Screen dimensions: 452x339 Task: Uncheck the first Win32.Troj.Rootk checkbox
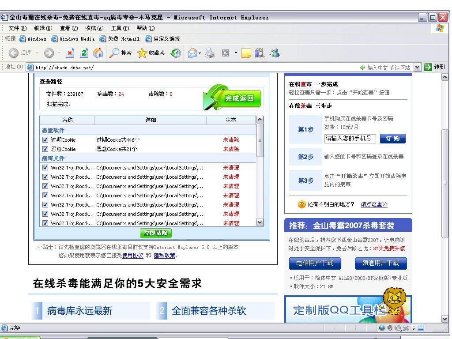pos(45,167)
